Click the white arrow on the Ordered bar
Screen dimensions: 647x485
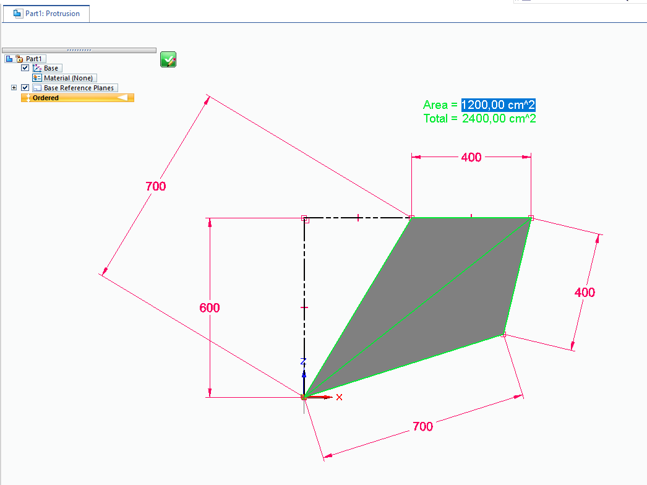click(x=122, y=98)
